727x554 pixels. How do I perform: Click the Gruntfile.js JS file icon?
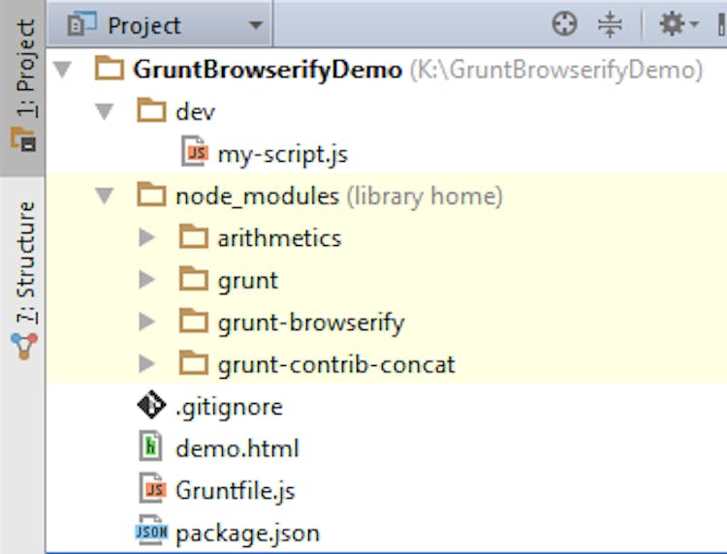152,488
